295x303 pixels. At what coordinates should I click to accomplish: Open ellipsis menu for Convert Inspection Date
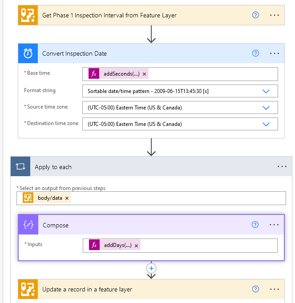(274, 53)
